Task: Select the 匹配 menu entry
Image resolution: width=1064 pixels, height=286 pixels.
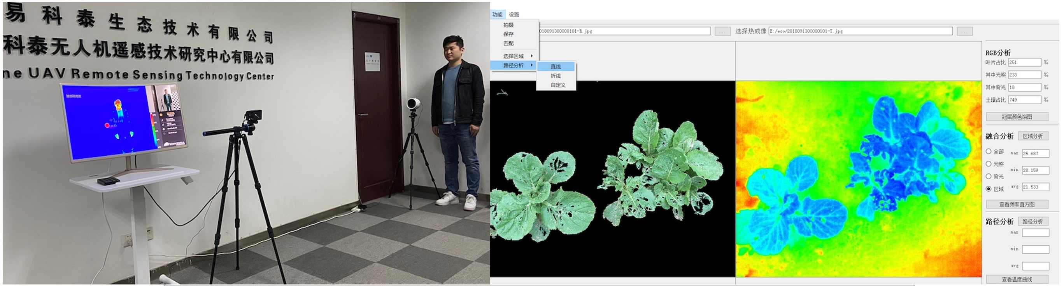Action: click(x=508, y=43)
